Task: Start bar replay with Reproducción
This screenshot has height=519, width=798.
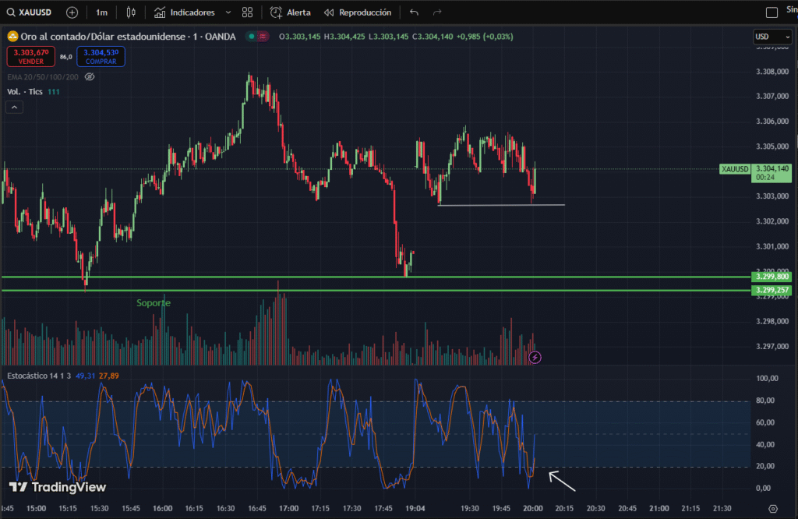Action: coord(358,12)
